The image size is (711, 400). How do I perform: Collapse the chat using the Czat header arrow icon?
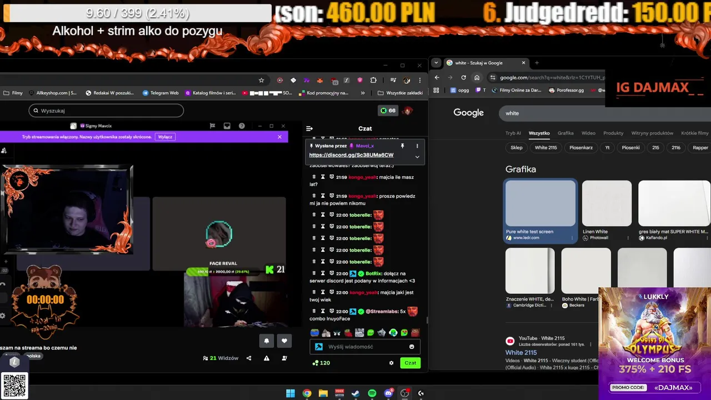tap(309, 128)
